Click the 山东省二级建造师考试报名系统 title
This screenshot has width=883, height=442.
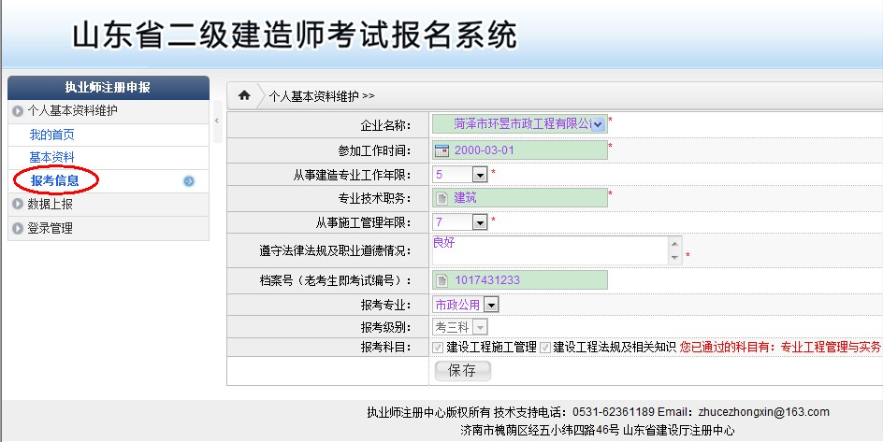coord(294,36)
